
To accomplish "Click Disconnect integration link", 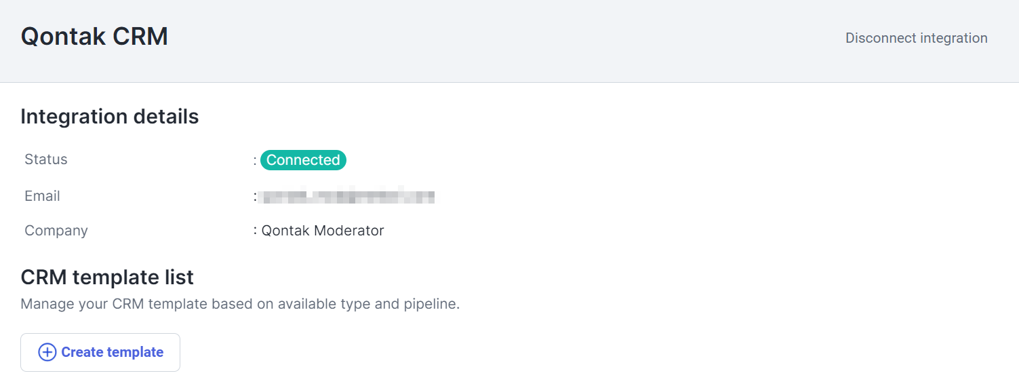I will click(916, 38).
